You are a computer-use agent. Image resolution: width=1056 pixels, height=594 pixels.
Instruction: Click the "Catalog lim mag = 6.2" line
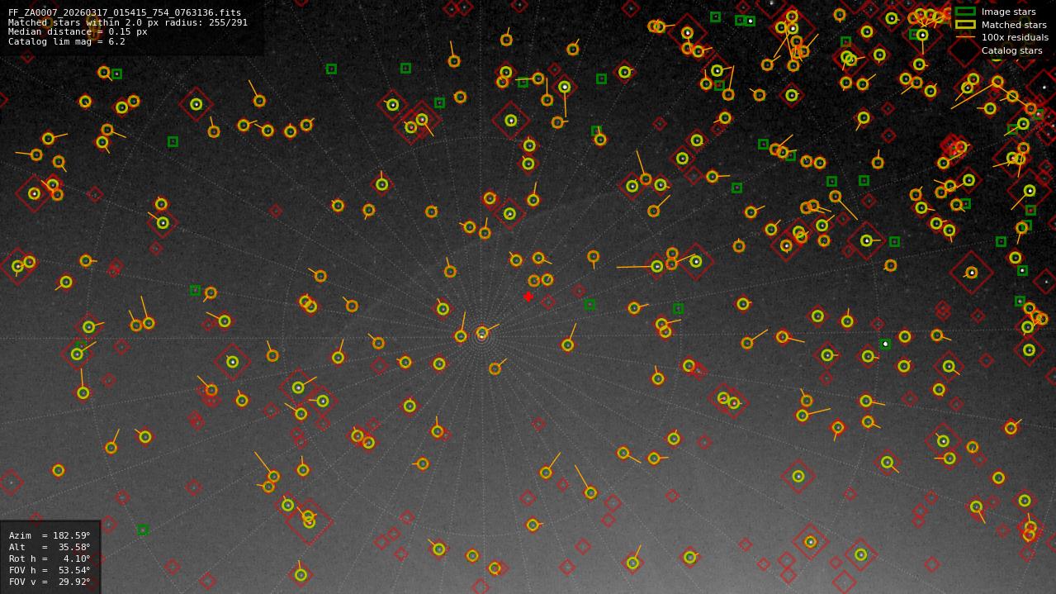67,42
